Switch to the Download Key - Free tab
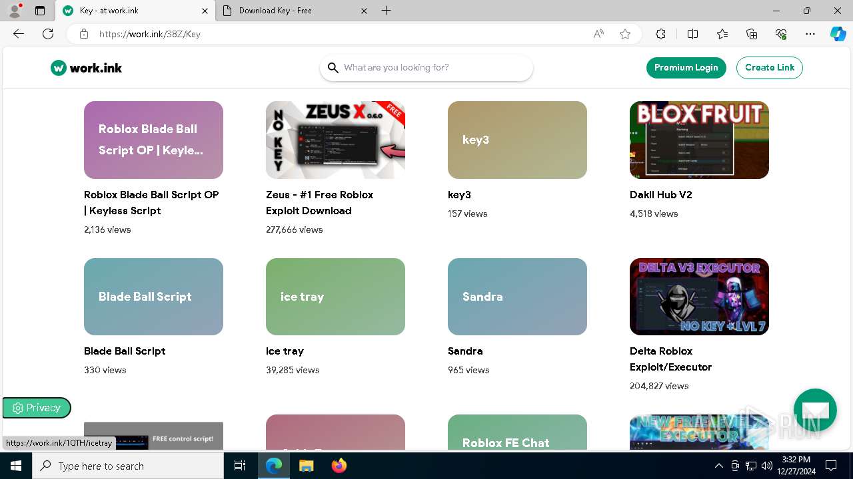 tap(295, 11)
